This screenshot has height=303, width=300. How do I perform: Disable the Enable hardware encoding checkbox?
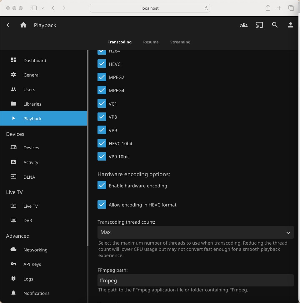102,186
